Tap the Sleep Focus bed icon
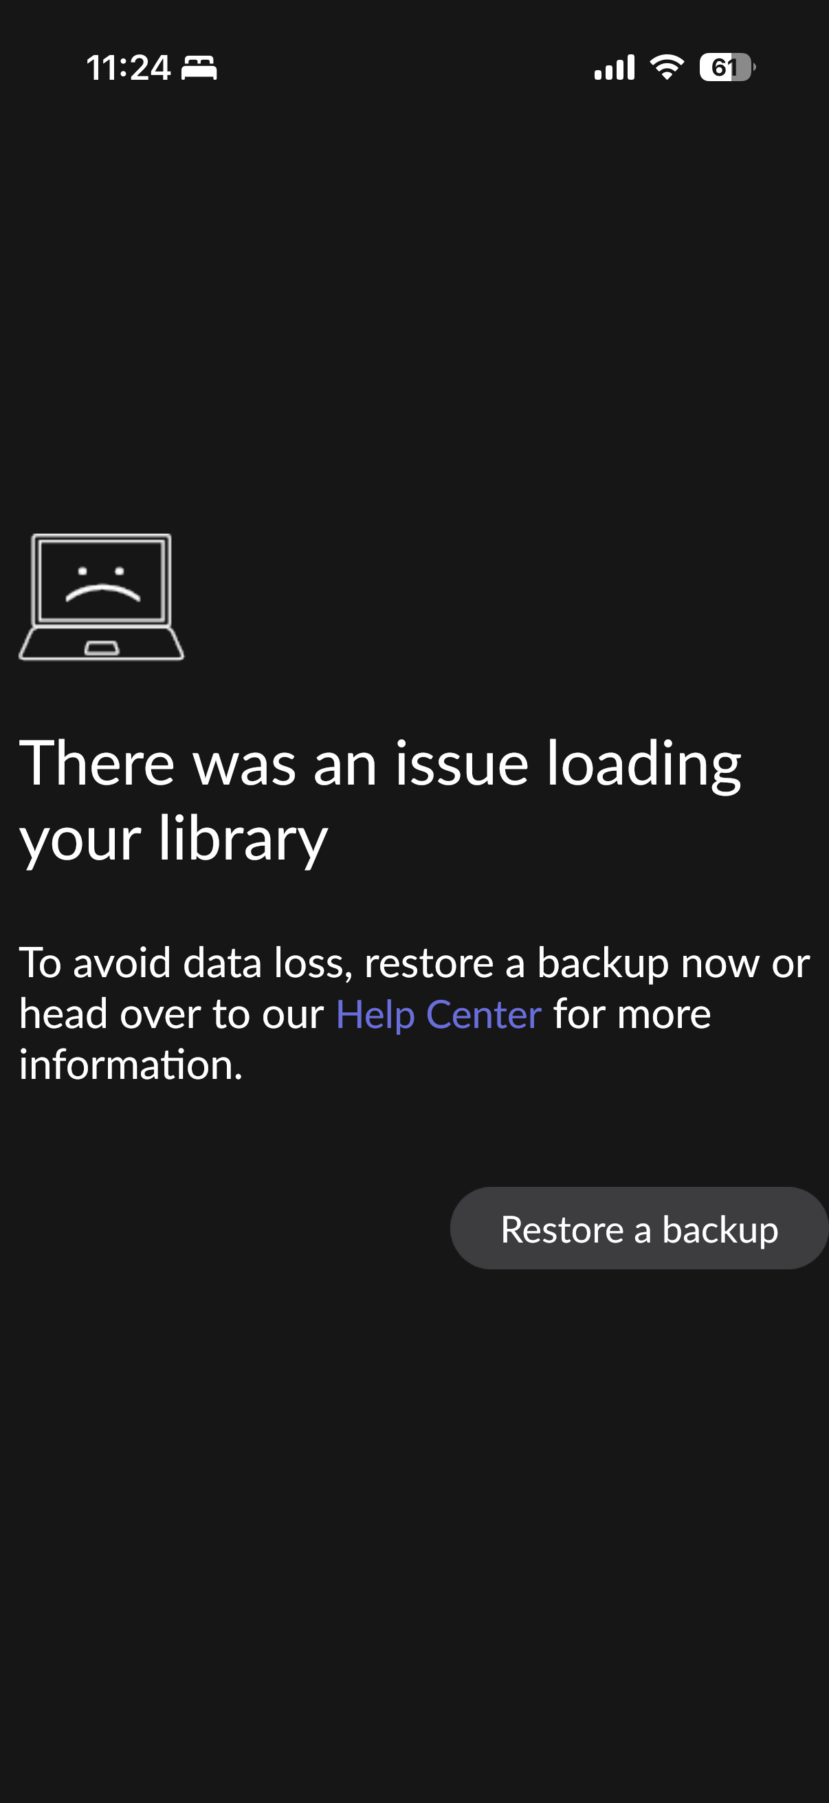 tap(199, 68)
